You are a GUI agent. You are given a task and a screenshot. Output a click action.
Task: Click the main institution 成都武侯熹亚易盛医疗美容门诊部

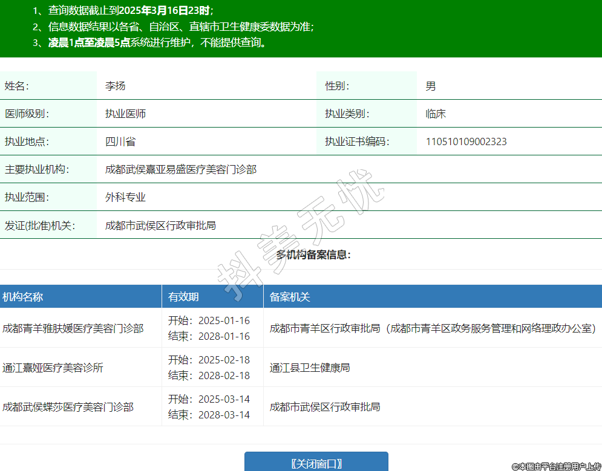pos(181,170)
